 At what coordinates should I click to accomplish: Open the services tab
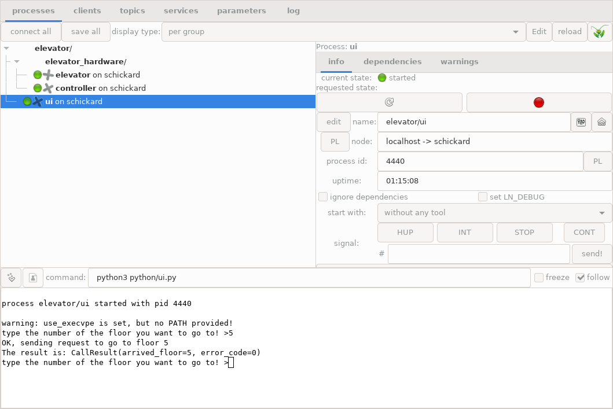pos(181,11)
